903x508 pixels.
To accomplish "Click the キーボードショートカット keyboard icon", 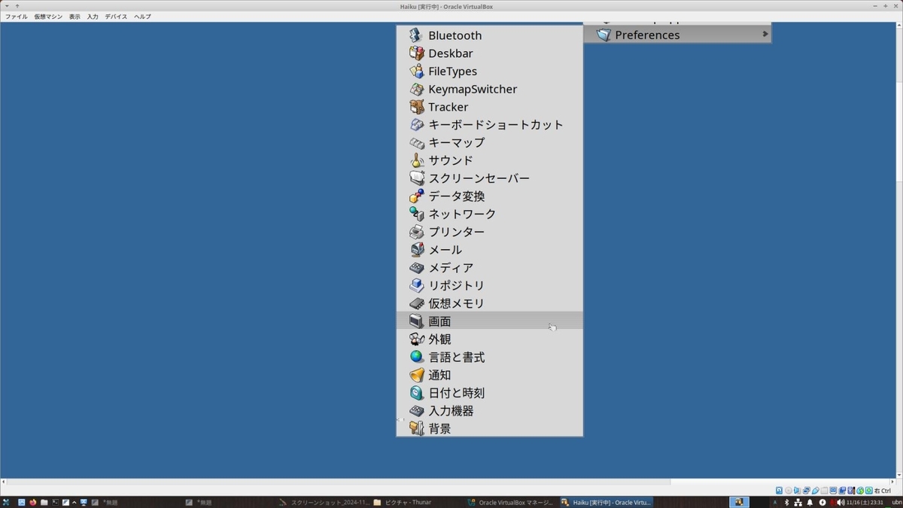I will coord(416,125).
